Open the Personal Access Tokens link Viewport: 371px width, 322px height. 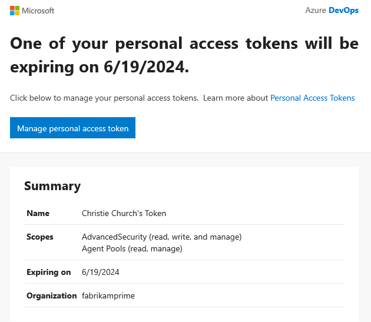pyautogui.click(x=312, y=98)
